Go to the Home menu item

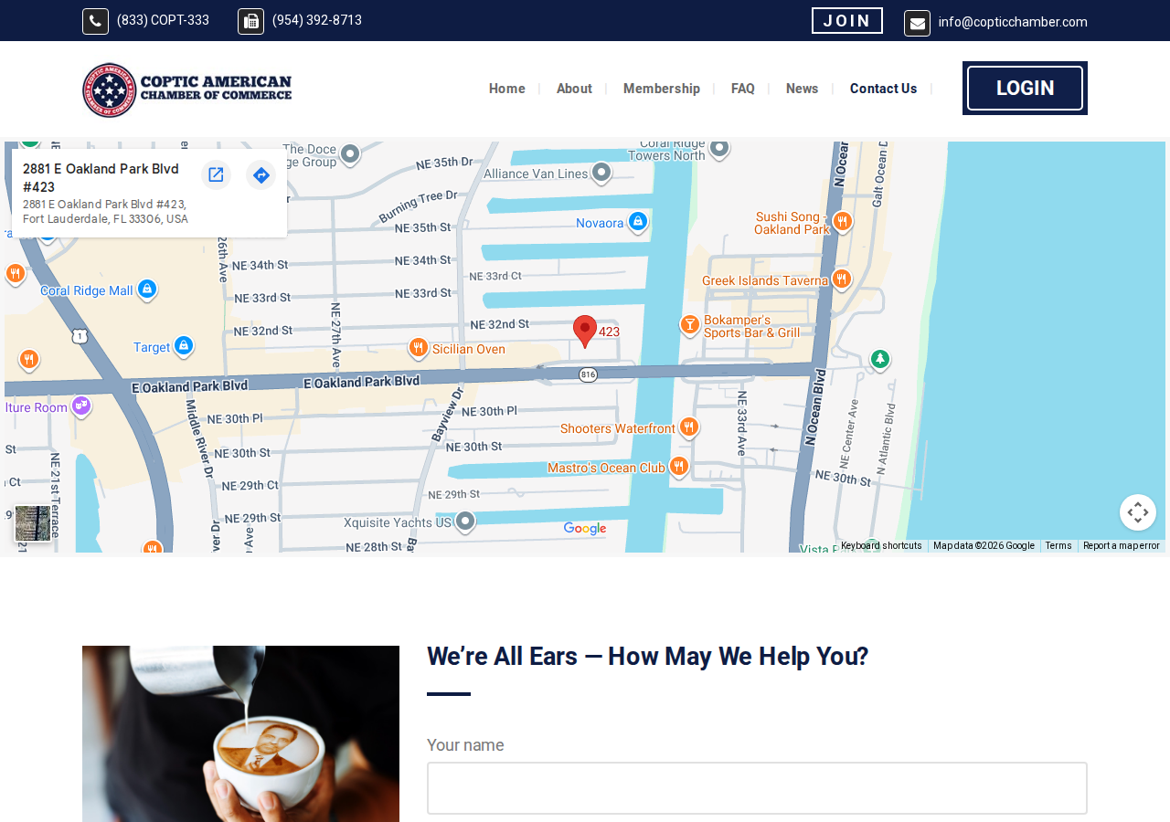(507, 89)
